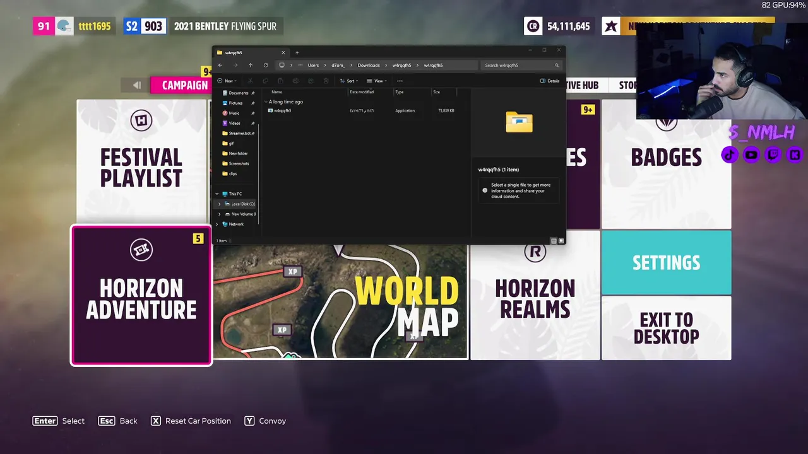
Task: Click the PC icon in address bar
Action: click(x=282, y=65)
